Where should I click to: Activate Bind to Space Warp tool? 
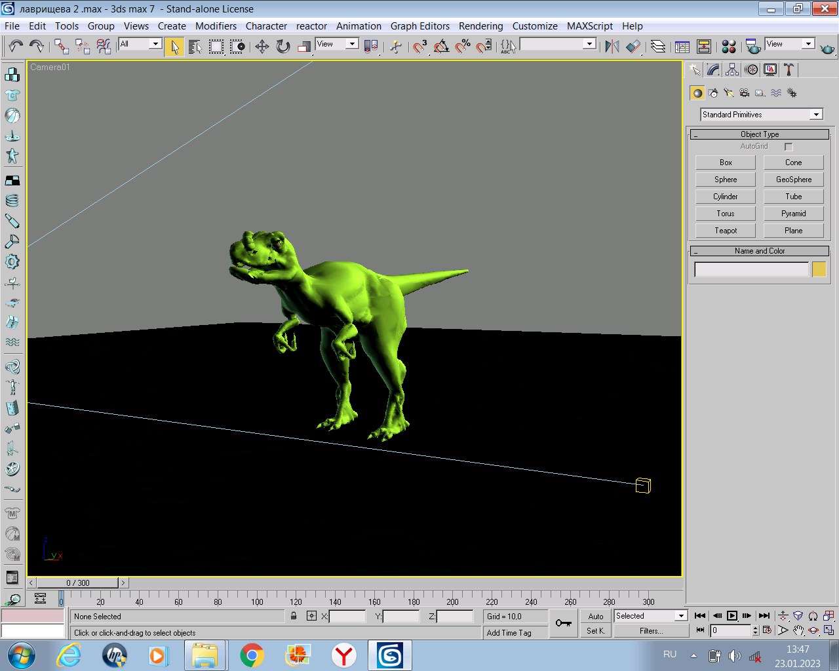pyautogui.click(x=104, y=46)
